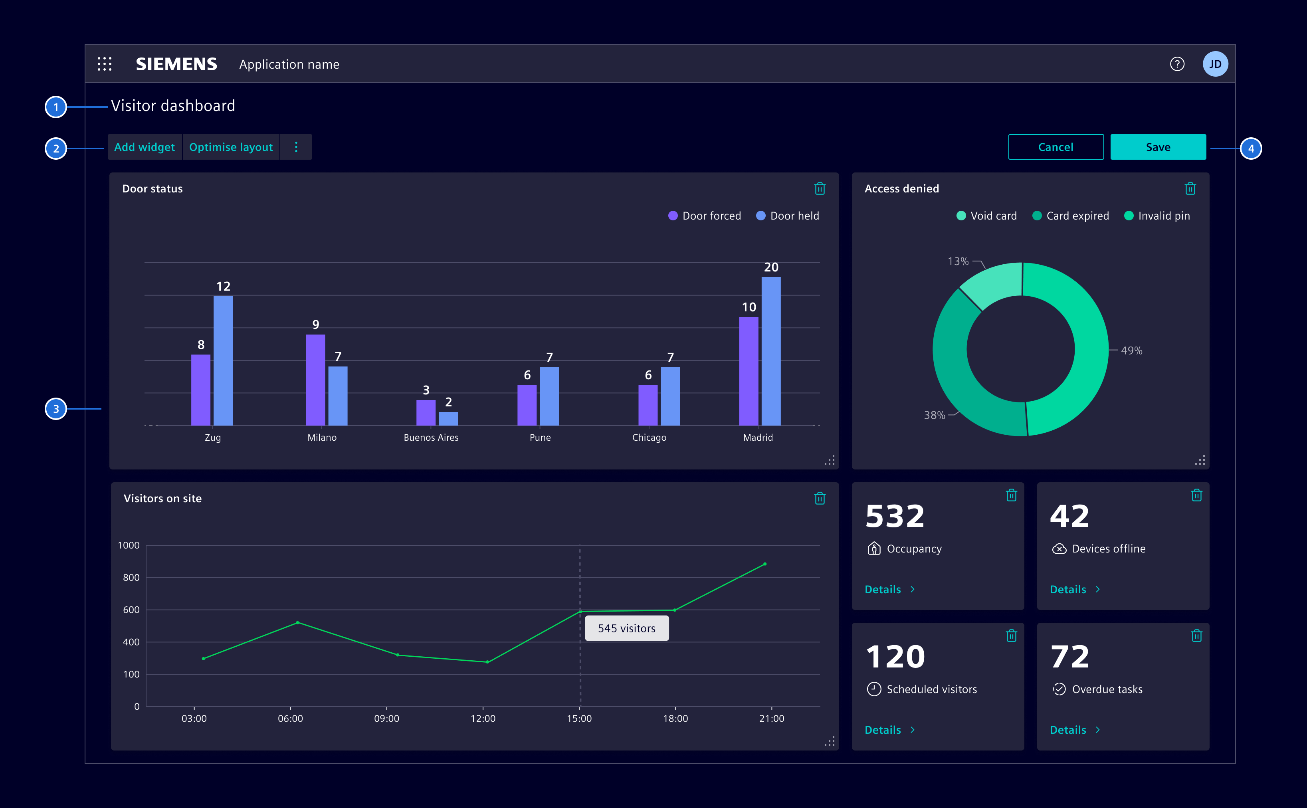Click the Scheduled visitors clock icon
The width and height of the screenshot is (1307, 808).
874,689
